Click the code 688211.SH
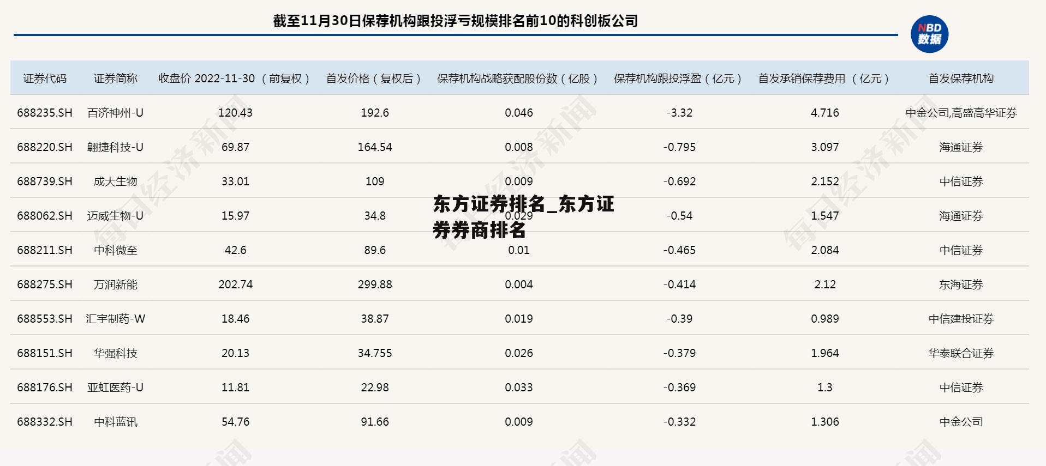This screenshot has height=466, width=1046. (x=45, y=250)
